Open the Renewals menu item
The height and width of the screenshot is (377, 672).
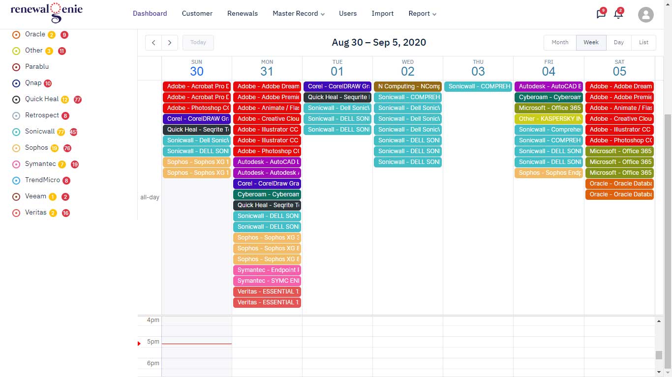(243, 14)
